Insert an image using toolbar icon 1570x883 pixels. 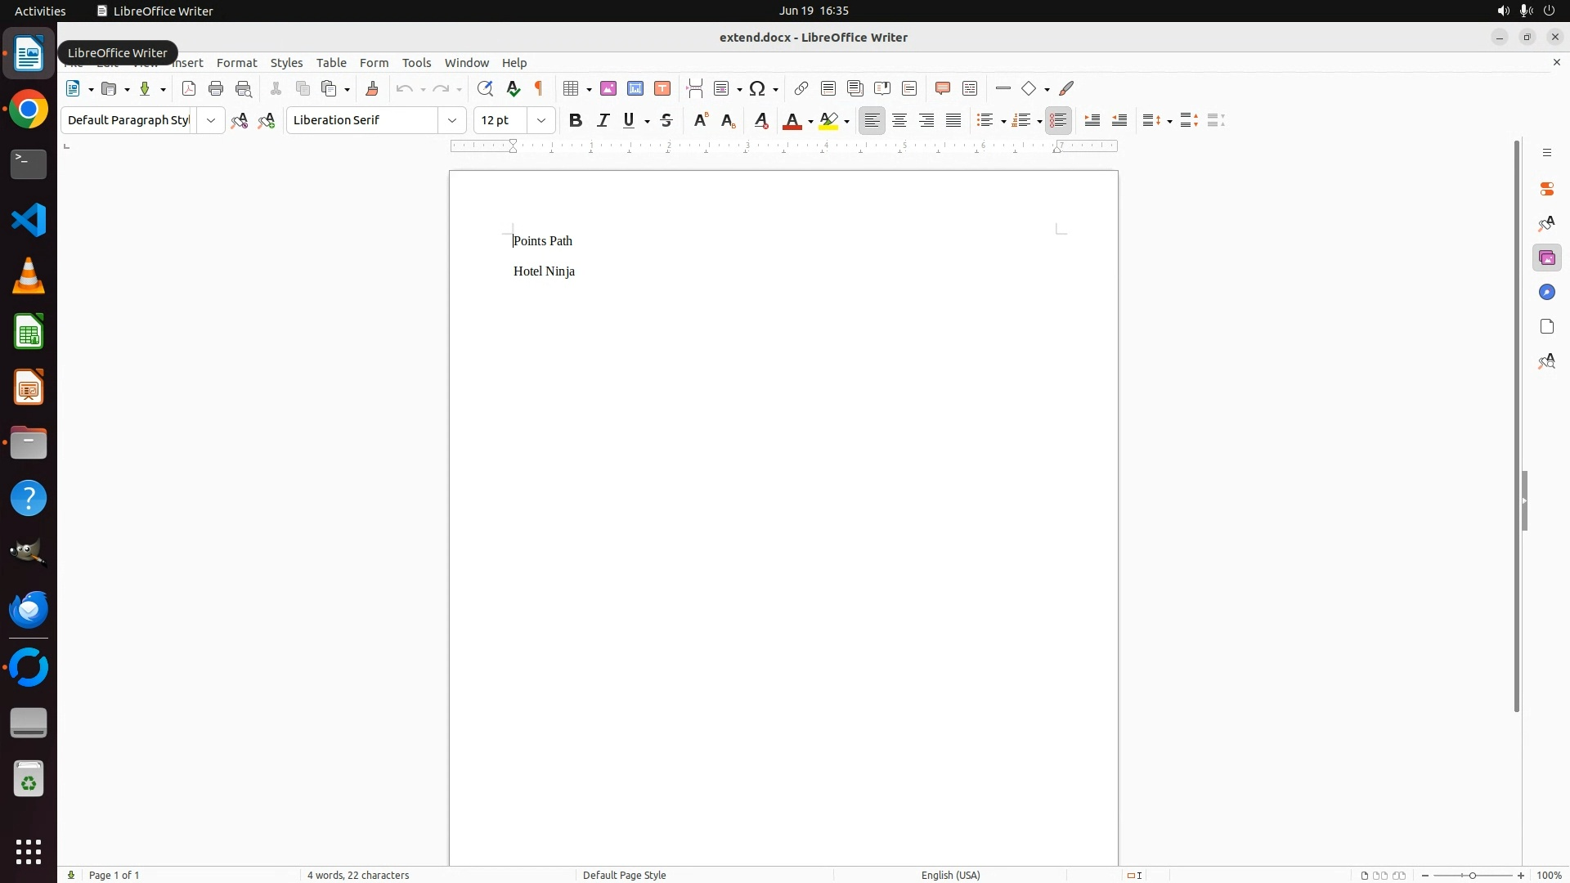[608, 88]
